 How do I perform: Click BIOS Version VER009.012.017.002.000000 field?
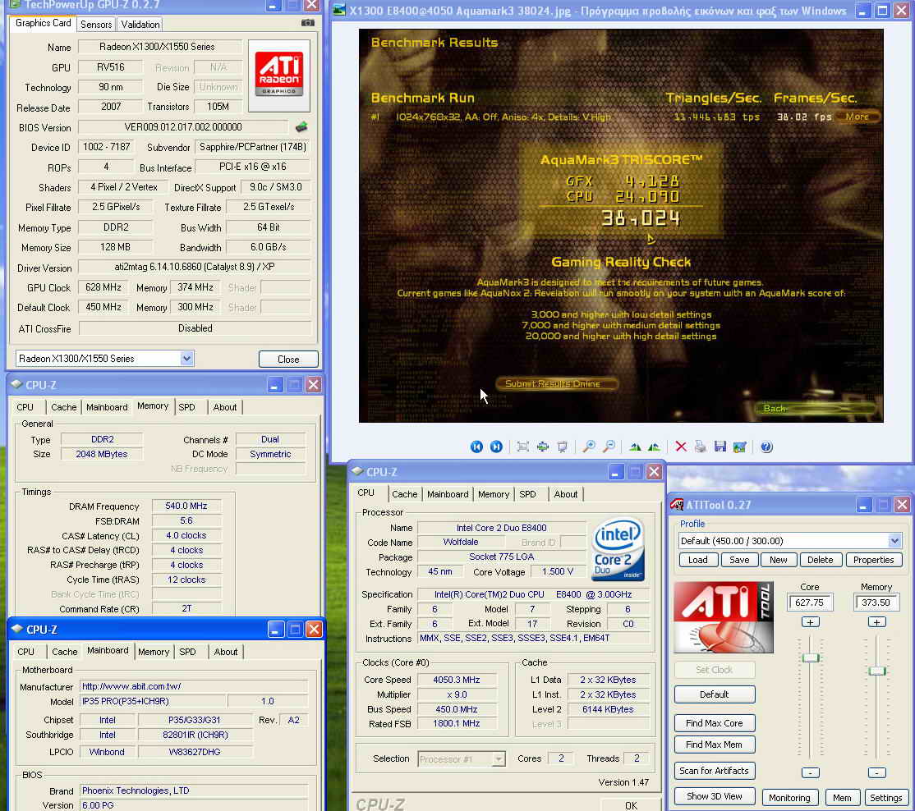coord(182,127)
